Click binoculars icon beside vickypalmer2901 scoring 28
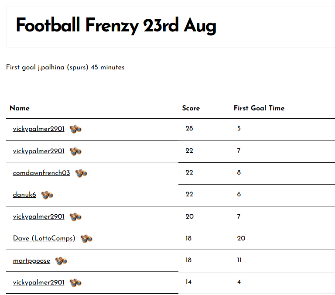The height and width of the screenshot is (295, 335). [76, 129]
